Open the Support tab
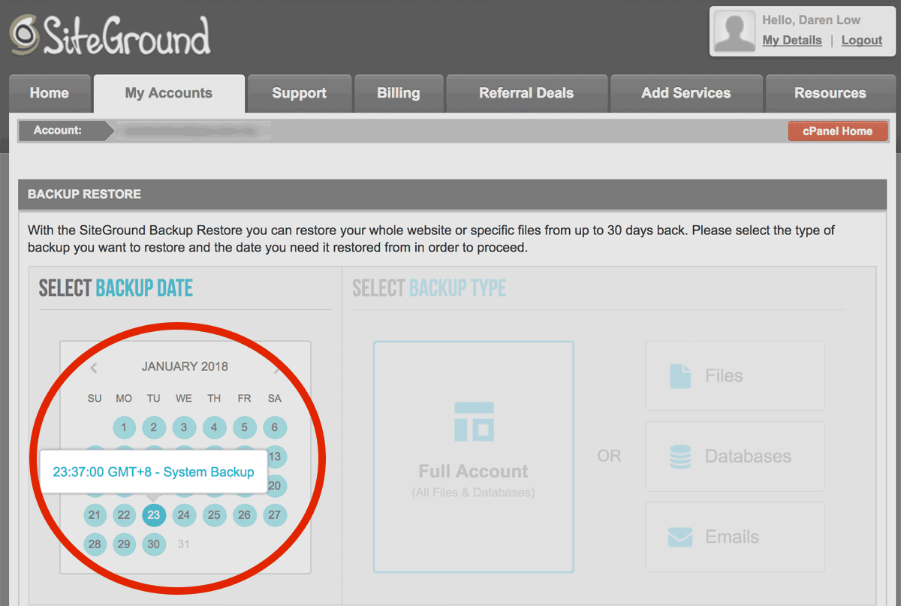Screen dimensions: 901x606 (300, 94)
